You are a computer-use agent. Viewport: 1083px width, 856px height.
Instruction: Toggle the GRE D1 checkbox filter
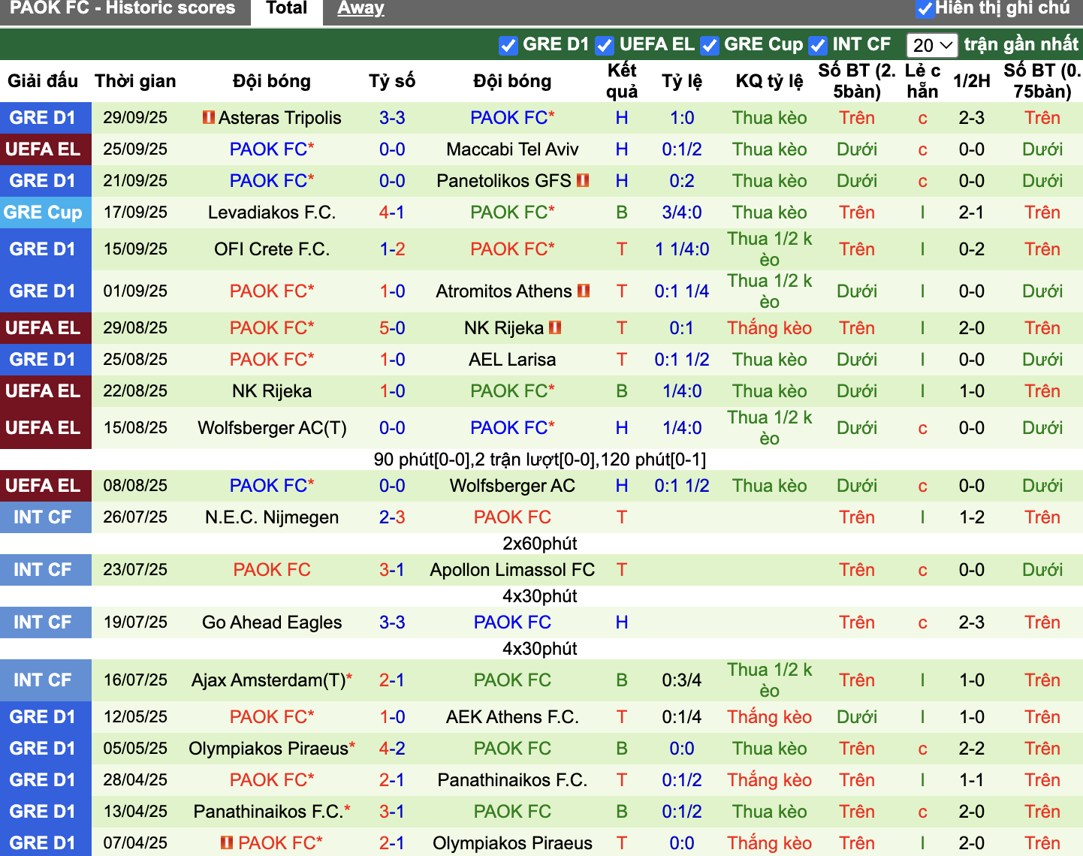click(508, 45)
